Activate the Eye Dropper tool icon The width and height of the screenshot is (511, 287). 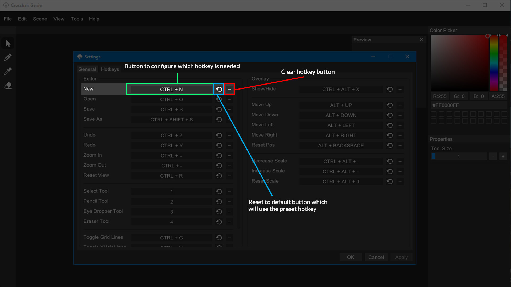click(8, 71)
